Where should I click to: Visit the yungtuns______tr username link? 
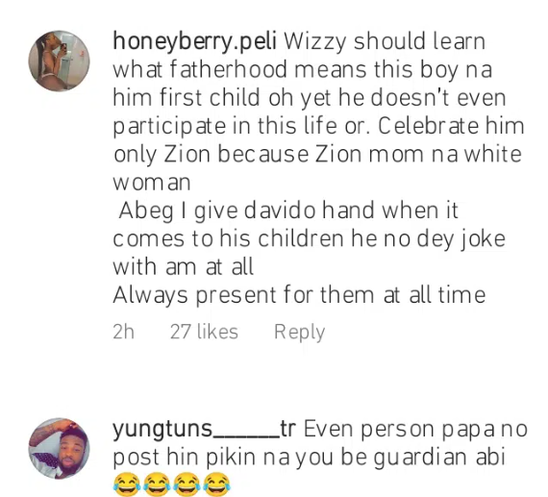tap(204, 430)
